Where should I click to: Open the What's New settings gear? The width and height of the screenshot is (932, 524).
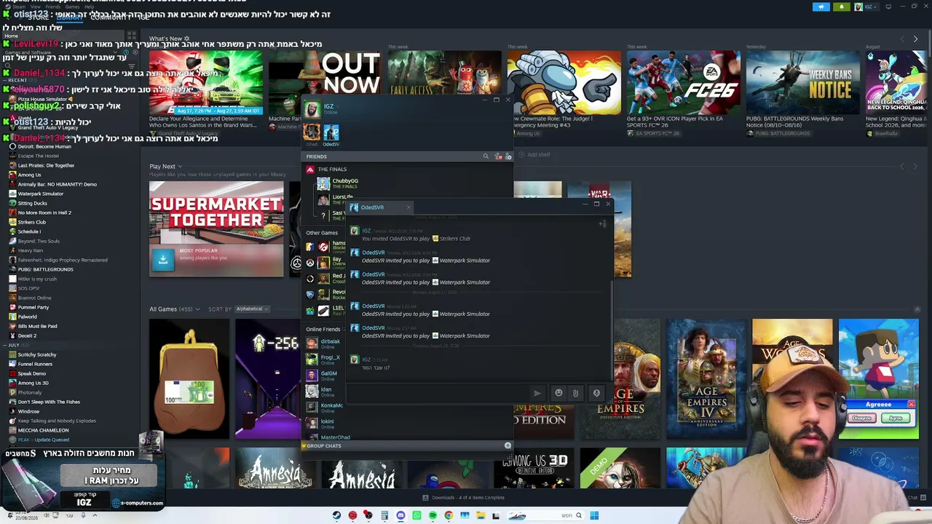186,39
